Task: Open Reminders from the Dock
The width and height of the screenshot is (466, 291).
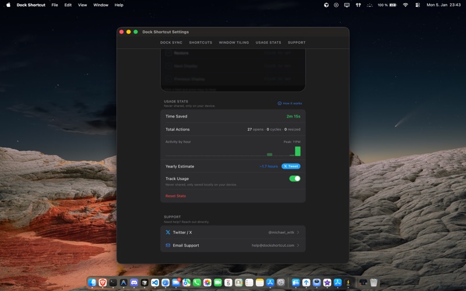Action: (249, 282)
